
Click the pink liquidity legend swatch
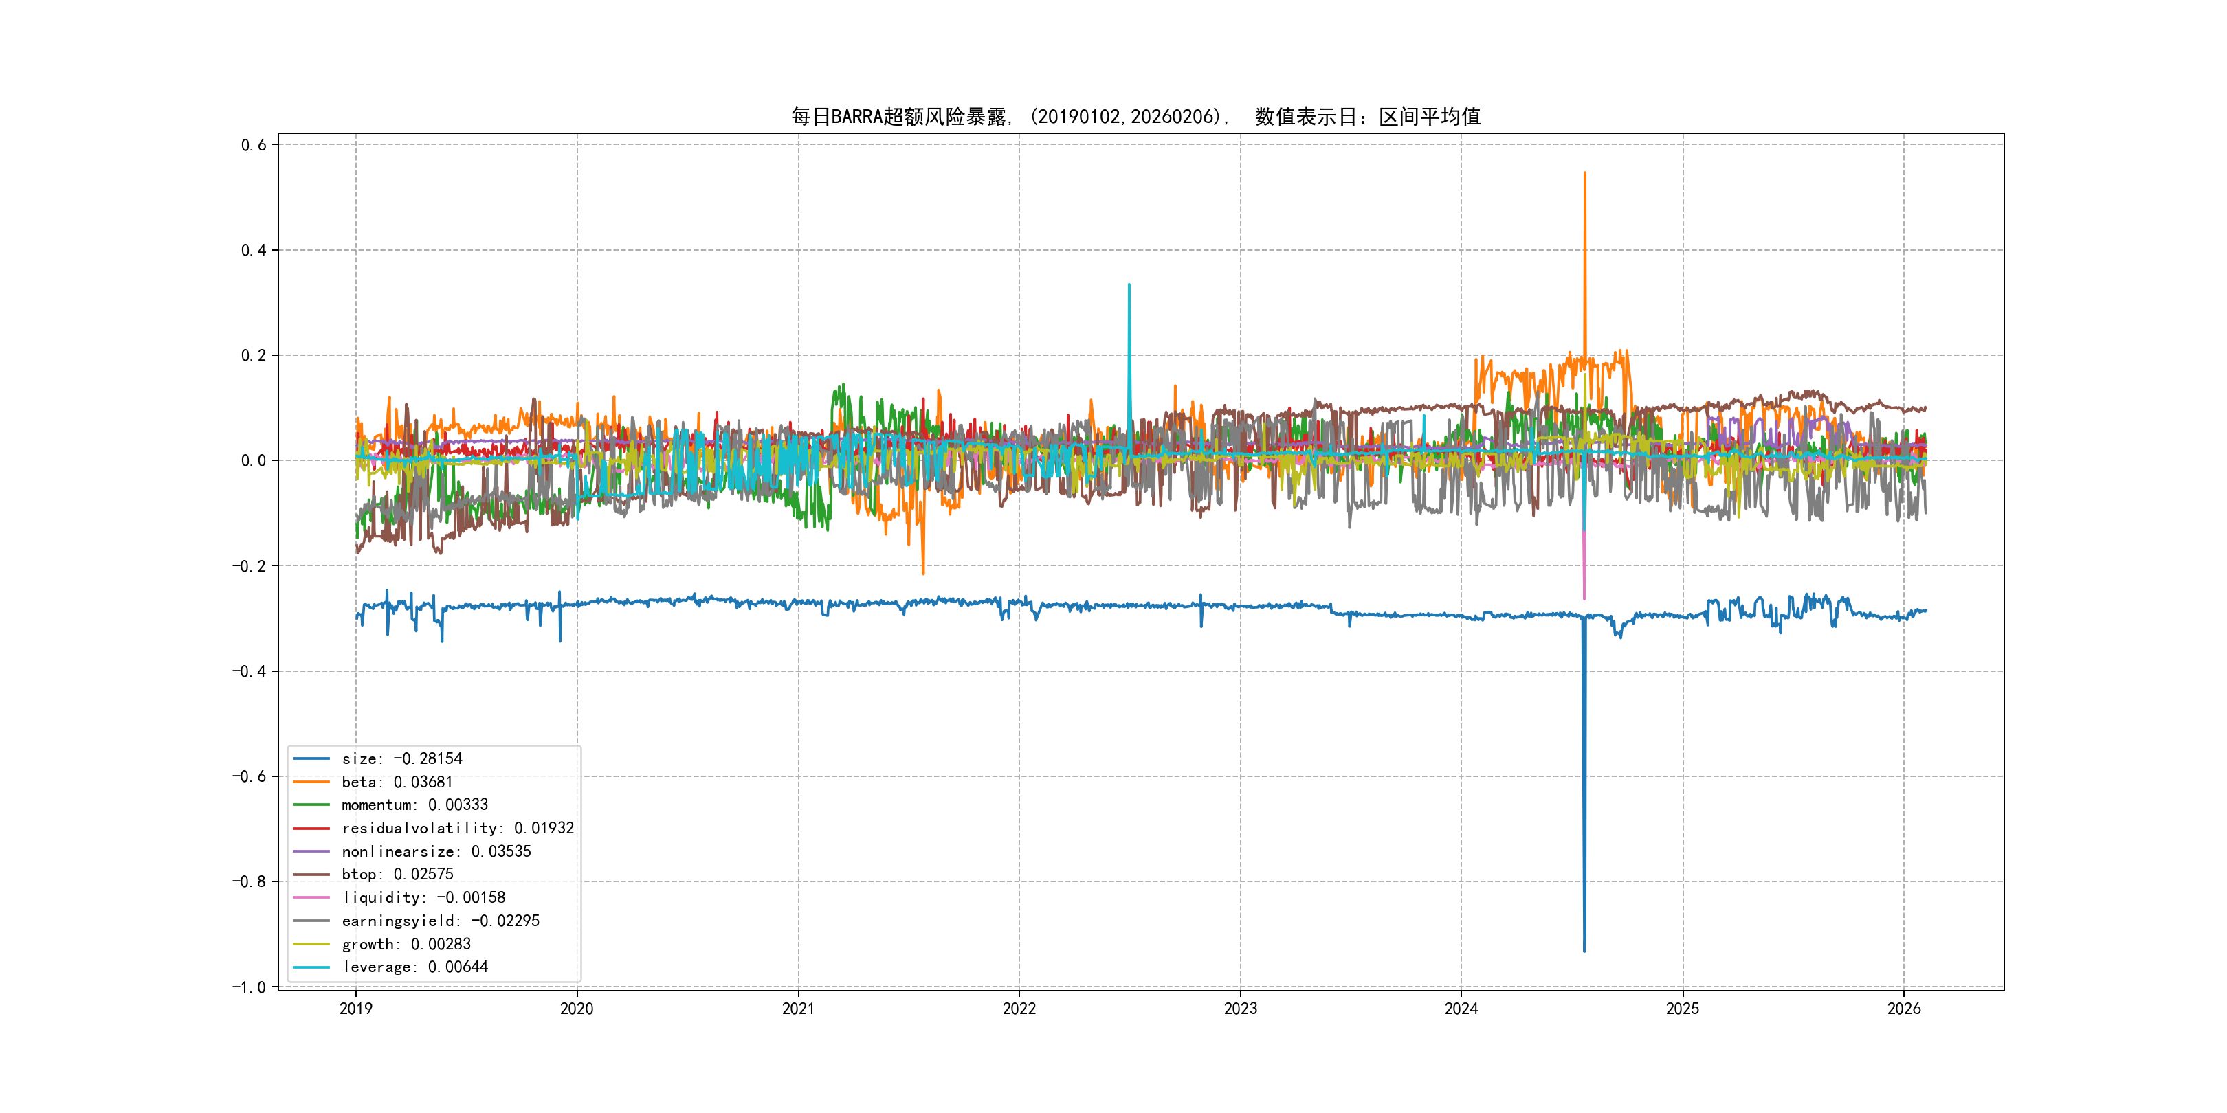311,898
